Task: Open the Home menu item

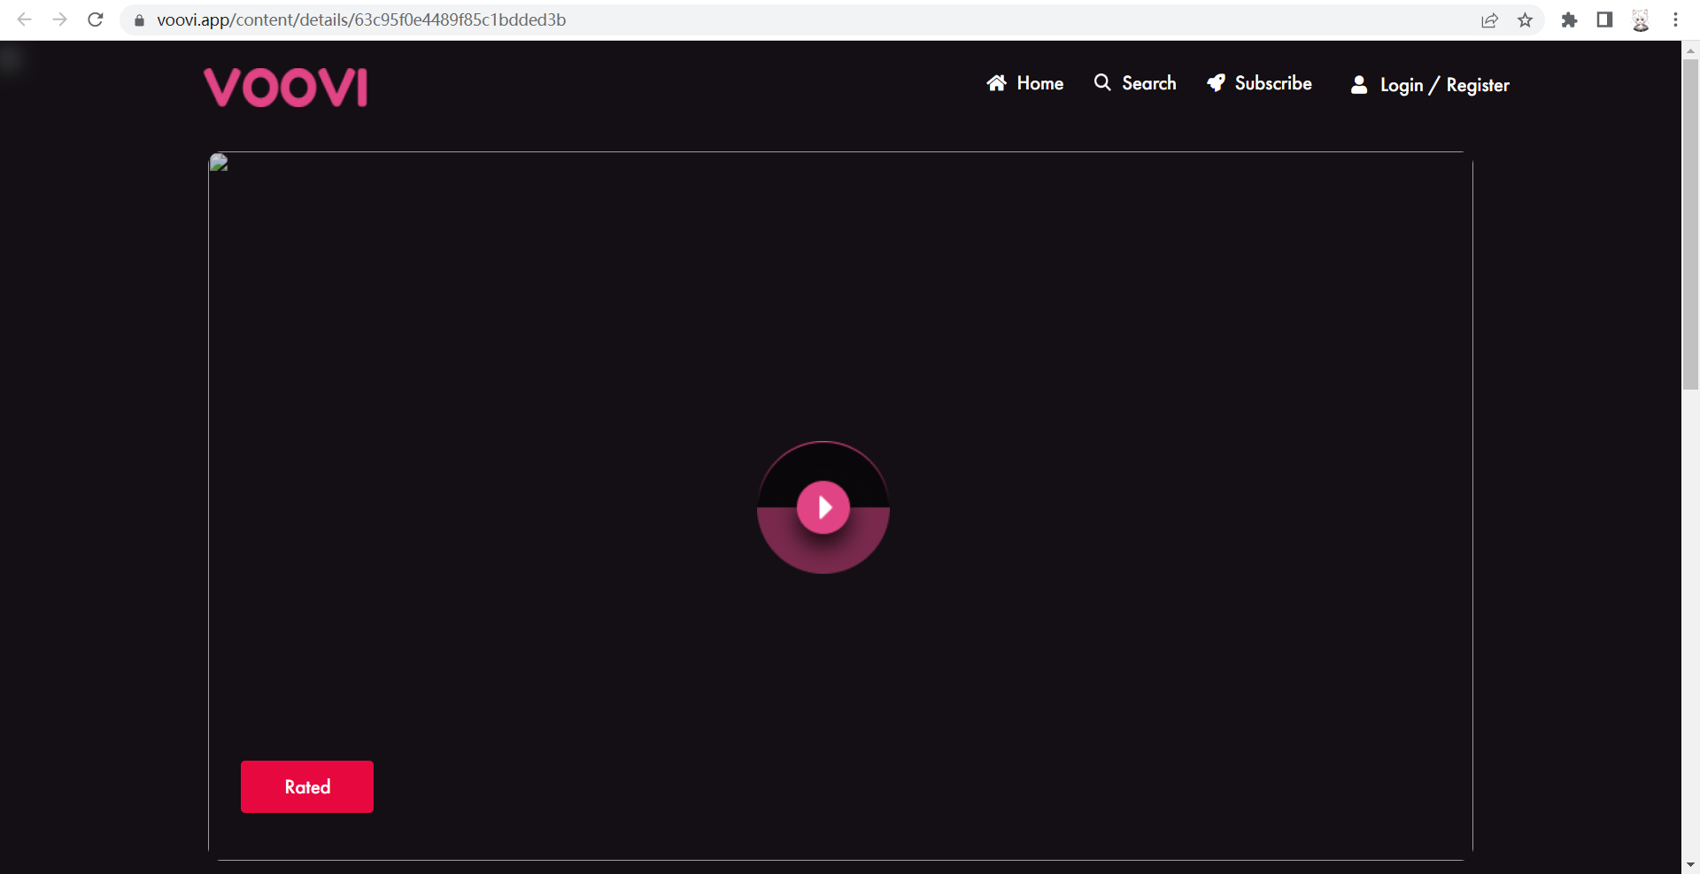Action: coord(1025,83)
